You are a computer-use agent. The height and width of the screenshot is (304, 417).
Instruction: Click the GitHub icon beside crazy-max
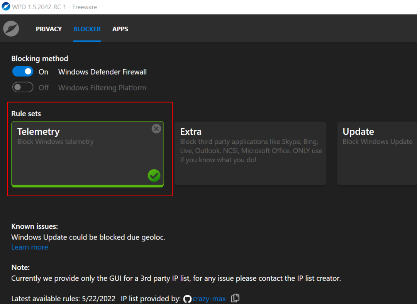(x=187, y=299)
